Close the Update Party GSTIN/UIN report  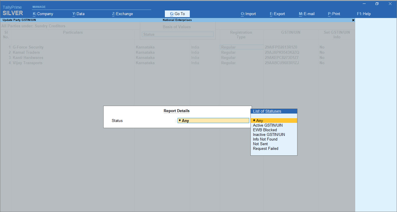353,20
